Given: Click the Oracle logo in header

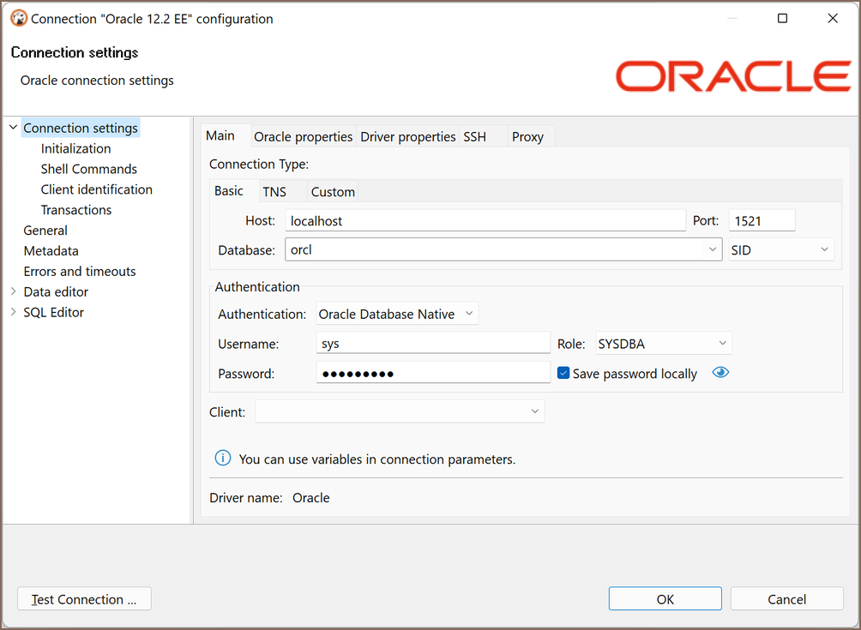Looking at the screenshot, I should [x=732, y=76].
